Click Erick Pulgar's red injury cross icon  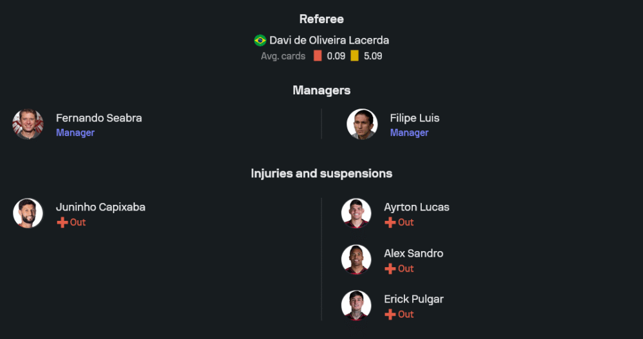click(390, 315)
